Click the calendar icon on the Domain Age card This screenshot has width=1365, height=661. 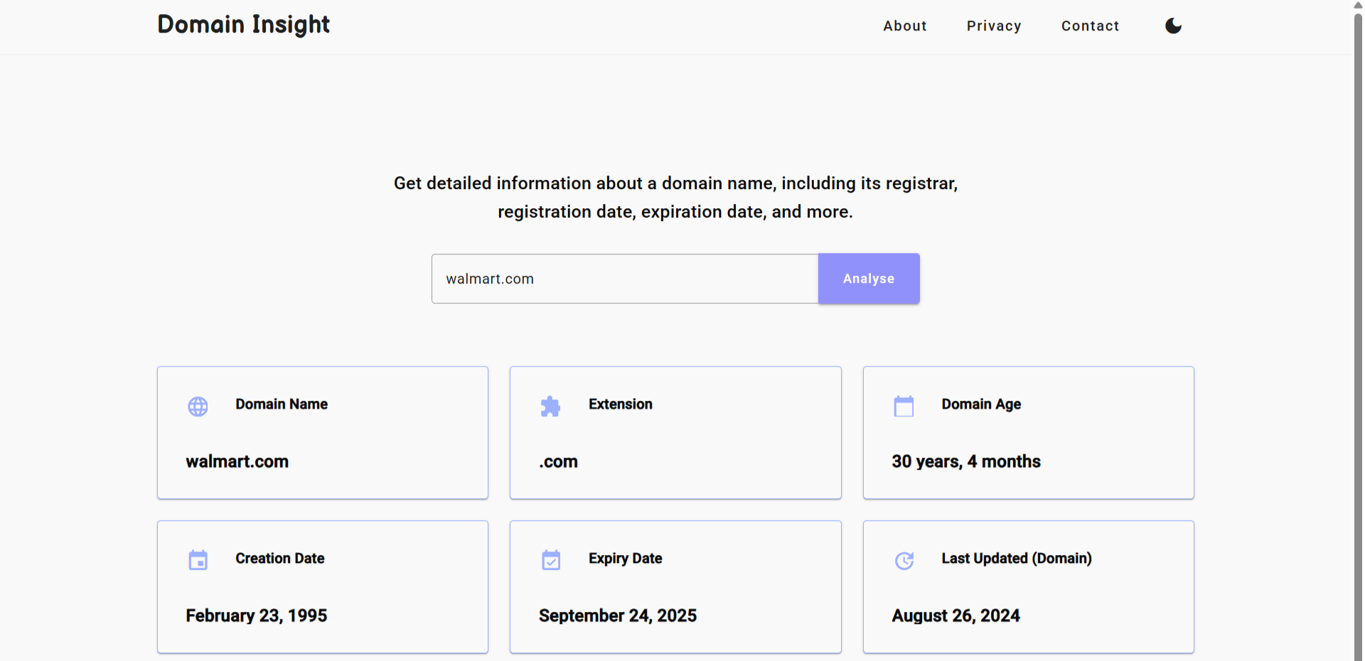(x=904, y=406)
